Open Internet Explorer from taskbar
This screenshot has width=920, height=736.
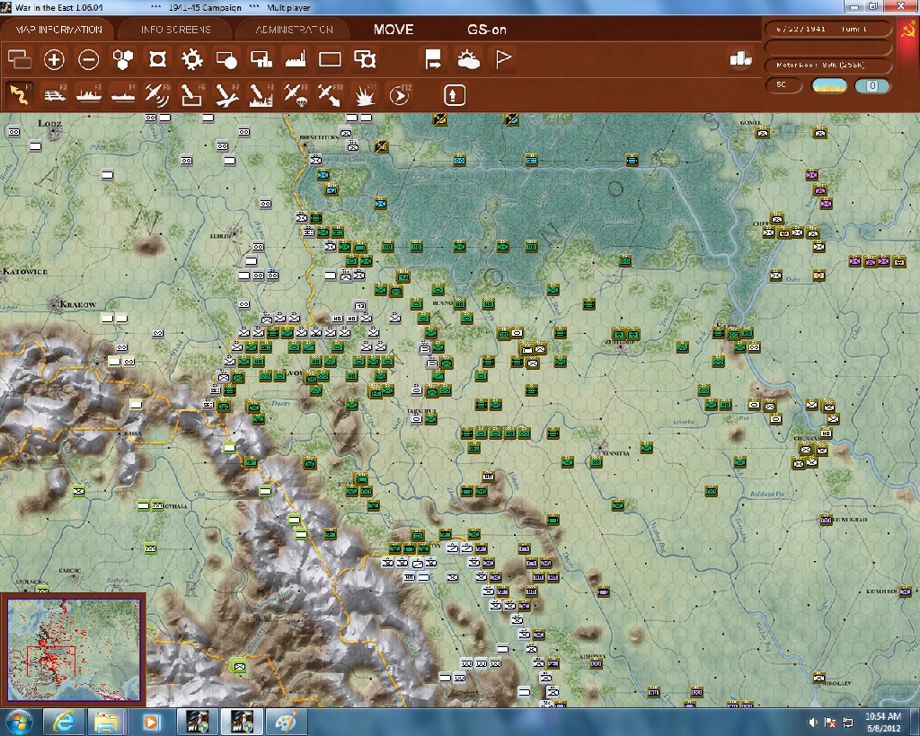(x=64, y=722)
